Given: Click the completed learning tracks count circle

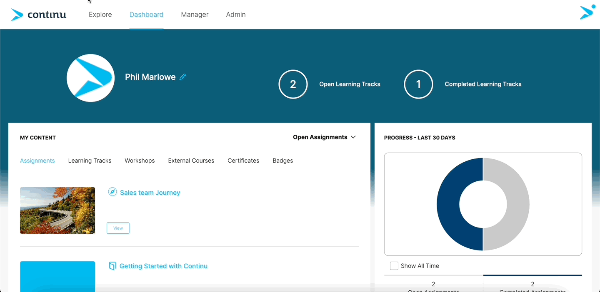Looking at the screenshot, I should click(x=418, y=84).
